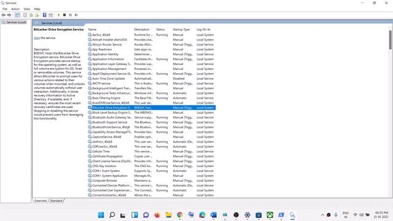Click the Disabled startup type for Auto Time Zone Updater

pyautogui.click(x=179, y=79)
